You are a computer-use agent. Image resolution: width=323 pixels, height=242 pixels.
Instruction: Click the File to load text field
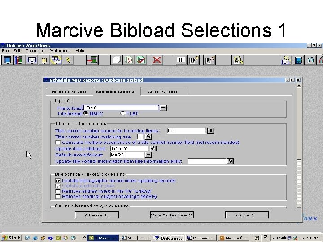[x=121, y=108]
